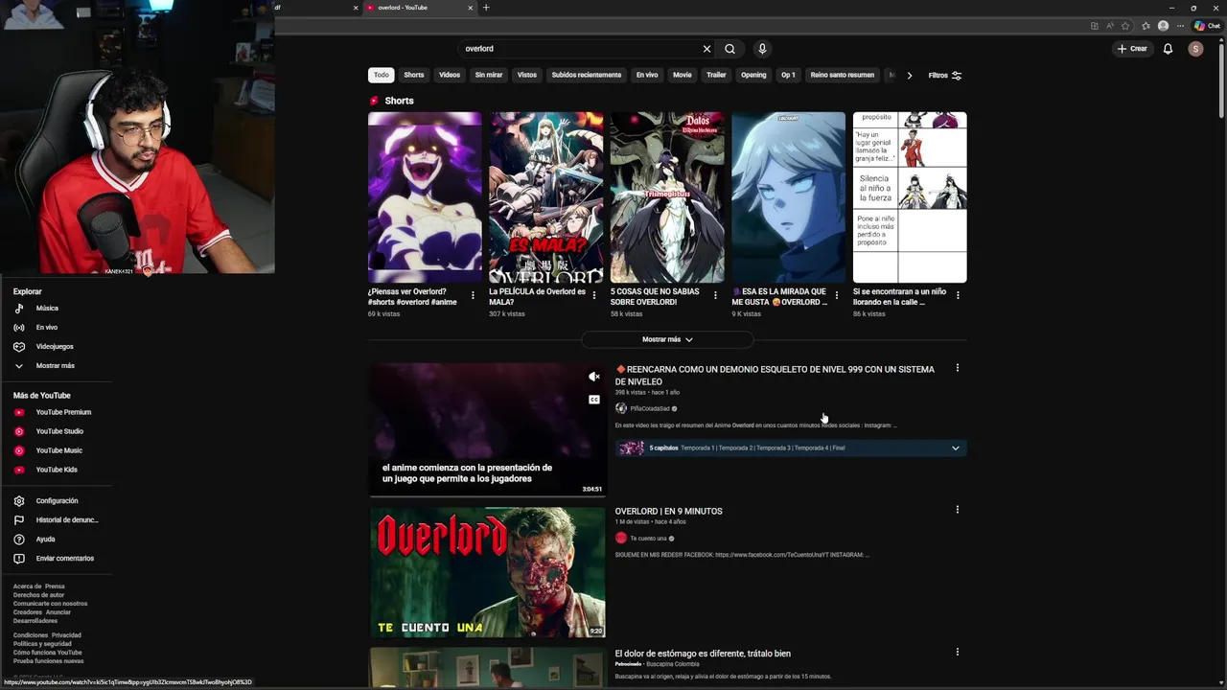Image resolution: width=1227 pixels, height=690 pixels.
Task: Open 5 COSAS QUE NO SABIAS short
Action: coord(667,197)
